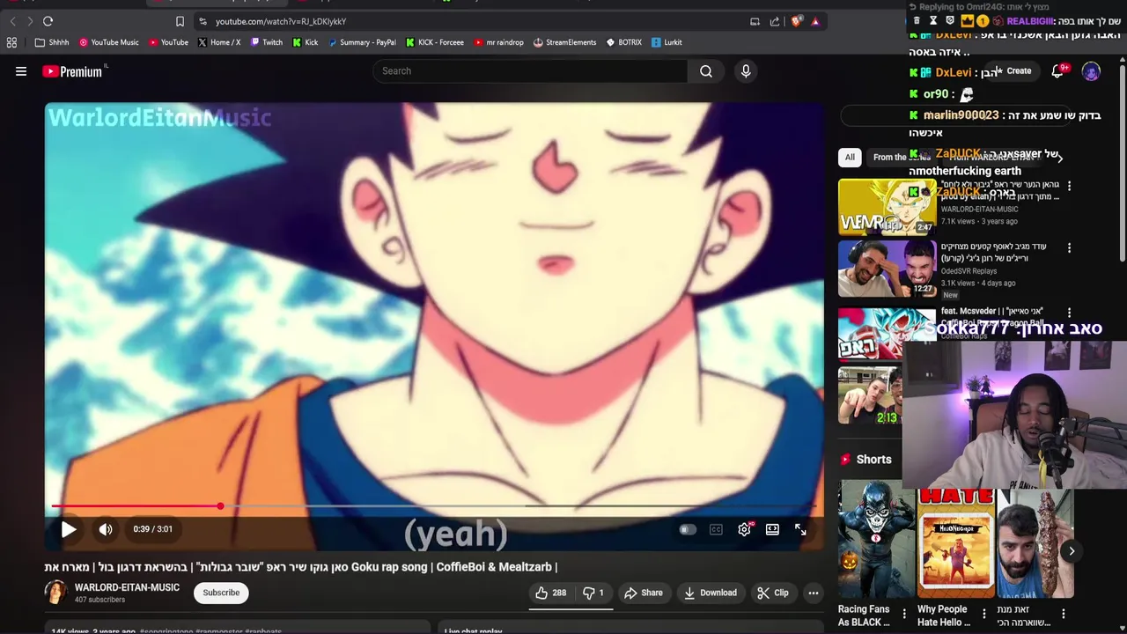The image size is (1127, 634).
Task: Go to YouTube Premium home logo
Action: coord(74,71)
